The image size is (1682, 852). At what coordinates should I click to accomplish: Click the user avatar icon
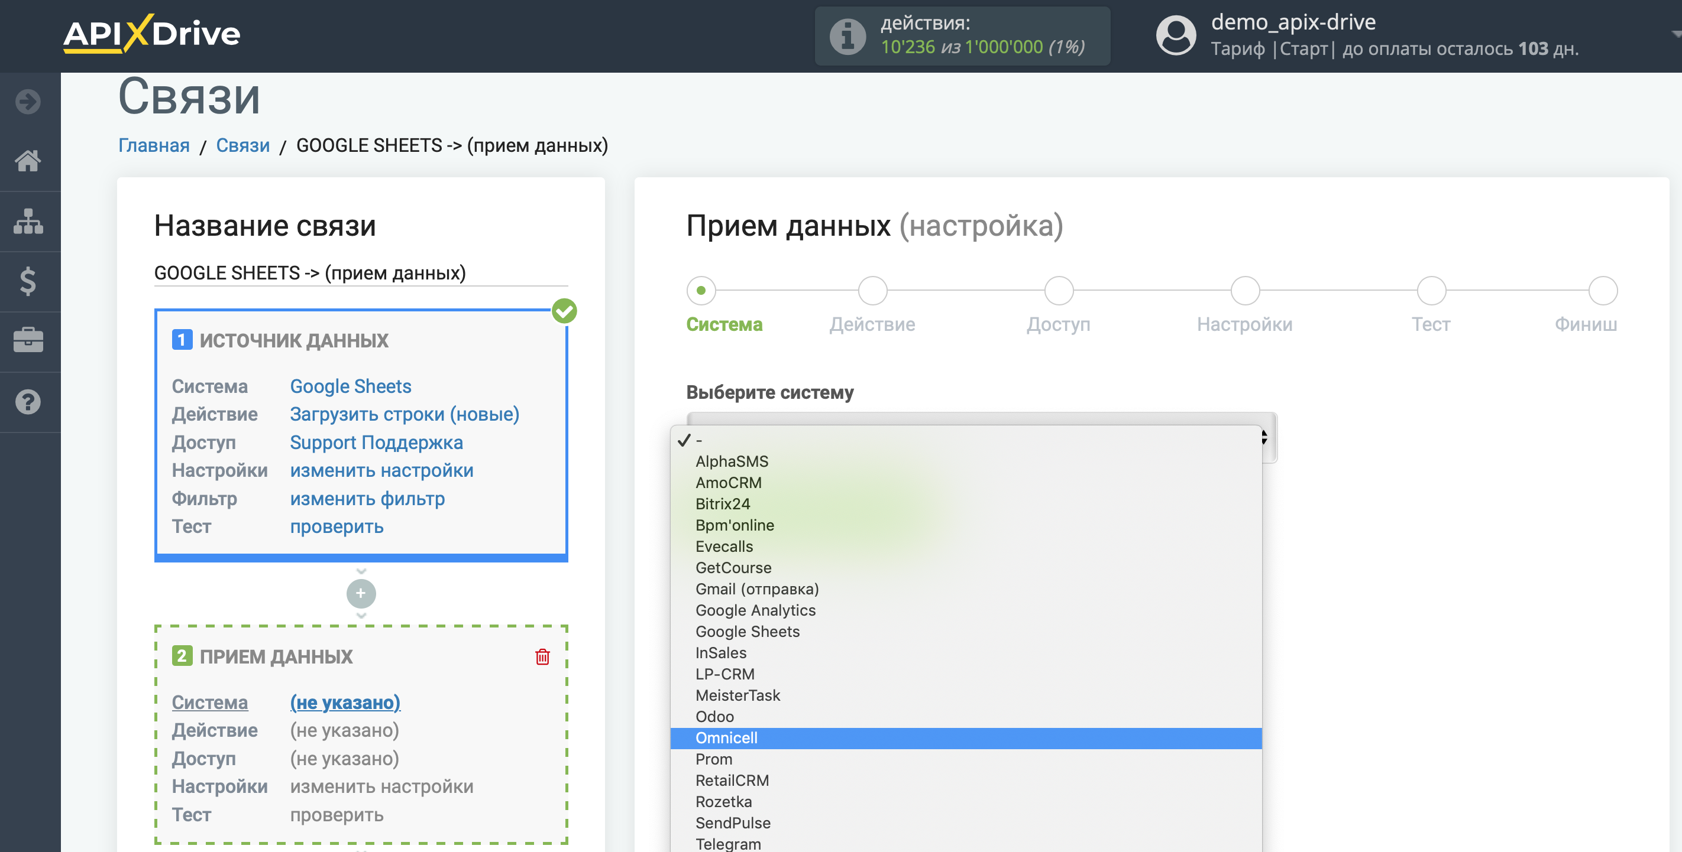pos(1176,35)
